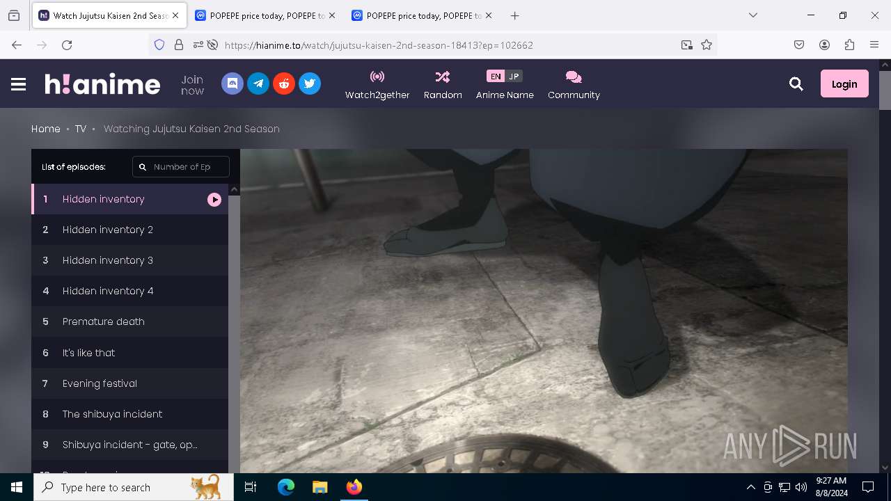This screenshot has height=501, width=891.
Task: Open the Discord join icon
Action: (232, 83)
